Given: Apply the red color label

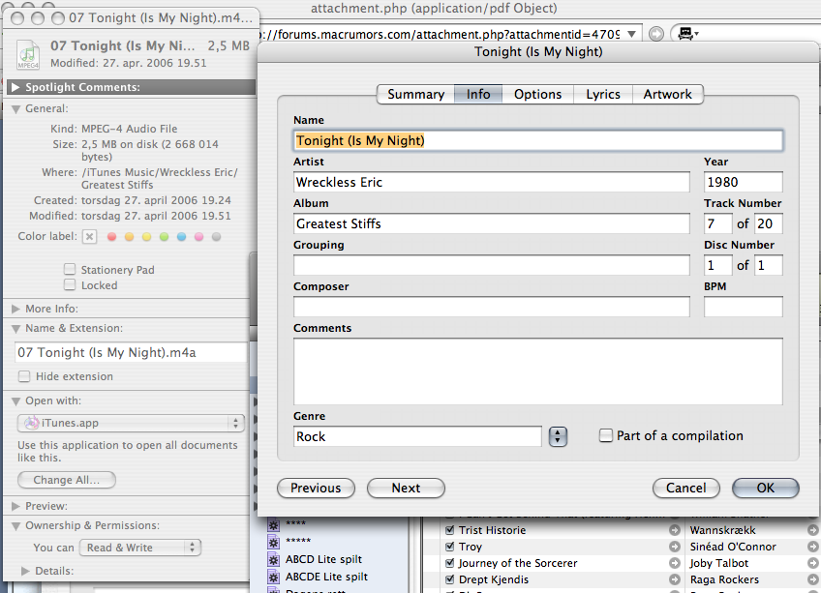Looking at the screenshot, I should pos(111,237).
